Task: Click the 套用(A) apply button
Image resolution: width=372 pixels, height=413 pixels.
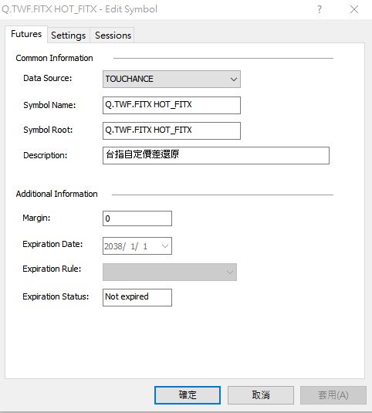Action: coord(333,394)
